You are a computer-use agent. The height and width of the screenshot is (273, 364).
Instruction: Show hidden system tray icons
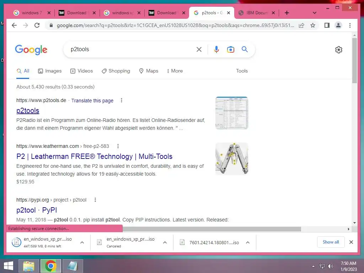314,266
